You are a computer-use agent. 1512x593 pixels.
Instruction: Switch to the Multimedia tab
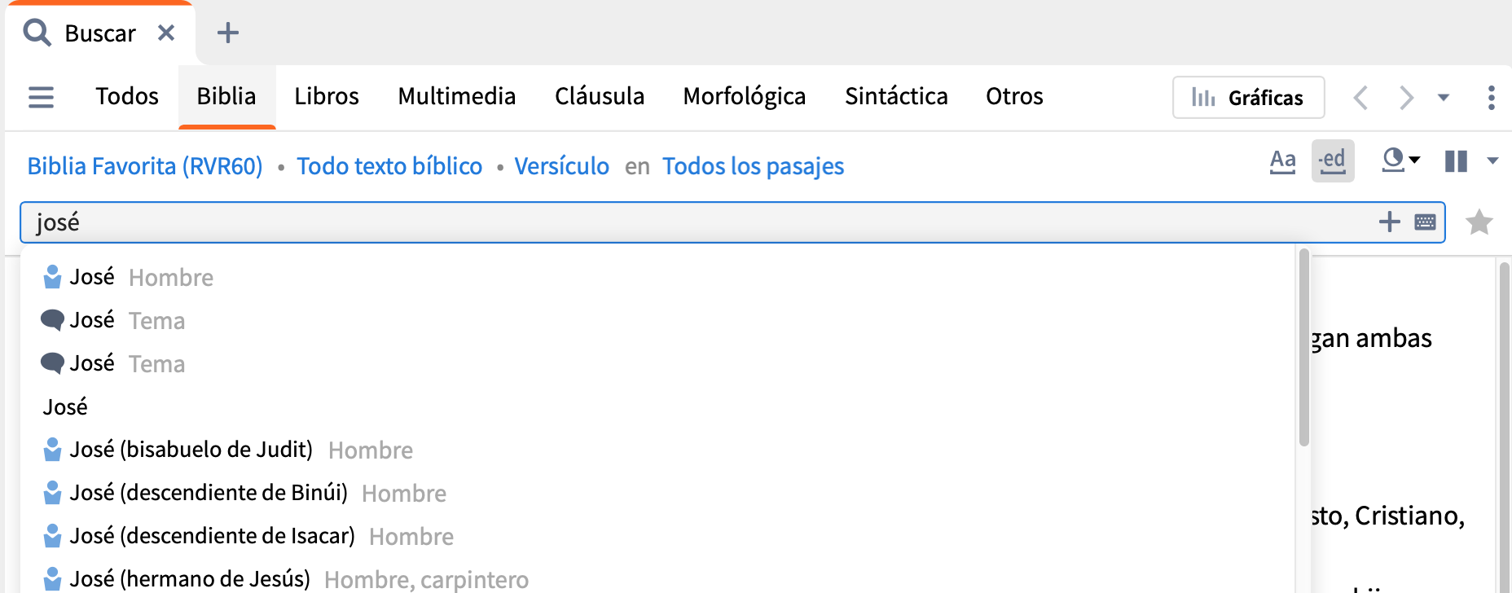(x=457, y=96)
